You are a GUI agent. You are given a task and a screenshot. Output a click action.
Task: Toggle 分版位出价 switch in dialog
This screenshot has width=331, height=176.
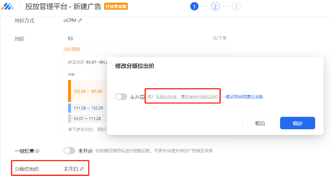[121, 97]
